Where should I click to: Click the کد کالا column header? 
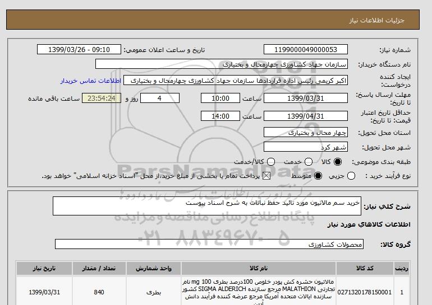[x=365, y=268]
